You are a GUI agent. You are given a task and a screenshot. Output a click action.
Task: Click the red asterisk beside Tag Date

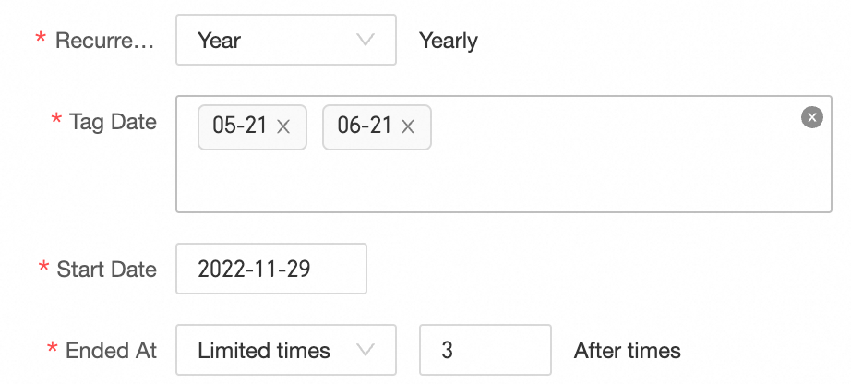pos(56,121)
